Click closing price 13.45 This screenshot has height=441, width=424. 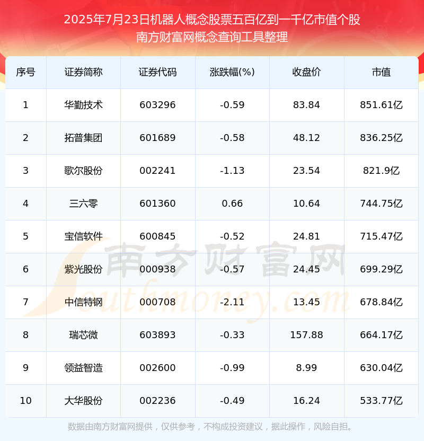(x=306, y=302)
